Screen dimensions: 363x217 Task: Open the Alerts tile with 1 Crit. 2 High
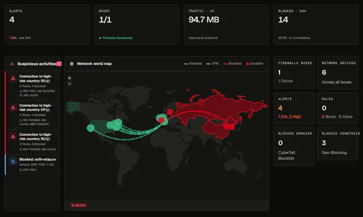coord(294,108)
